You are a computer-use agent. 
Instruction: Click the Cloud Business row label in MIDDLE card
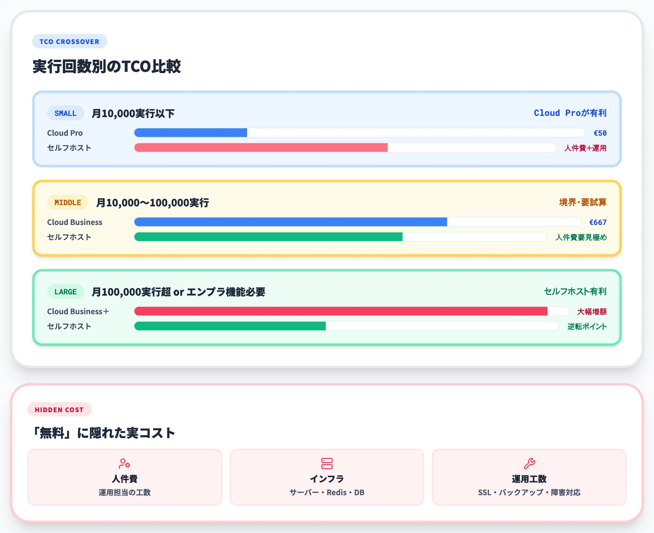pyautogui.click(x=75, y=222)
